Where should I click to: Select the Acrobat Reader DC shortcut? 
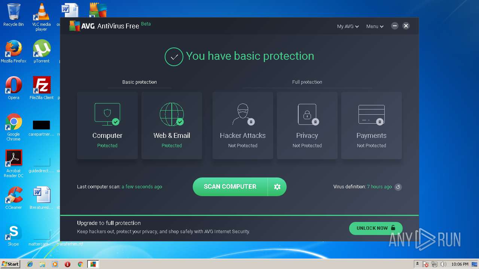tap(13, 164)
